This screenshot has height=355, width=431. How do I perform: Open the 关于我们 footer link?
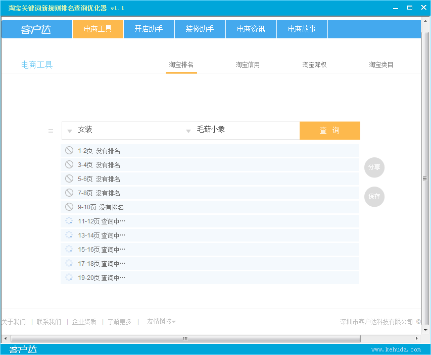14,322
